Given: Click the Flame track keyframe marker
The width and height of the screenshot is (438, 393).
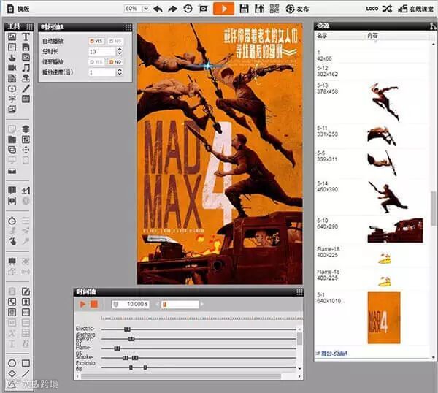Looking at the screenshot, I should (117, 348).
